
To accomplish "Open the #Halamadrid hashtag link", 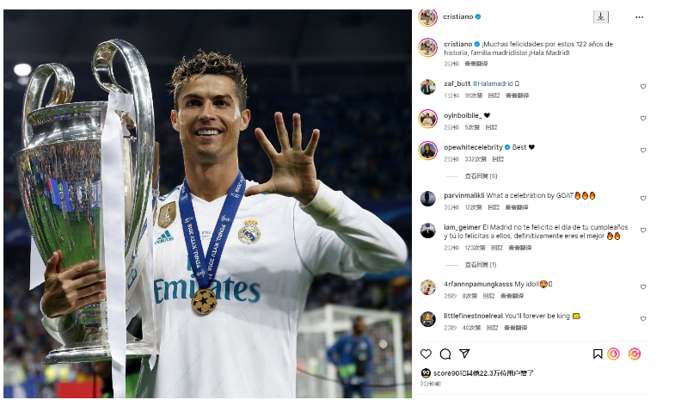I will [493, 83].
